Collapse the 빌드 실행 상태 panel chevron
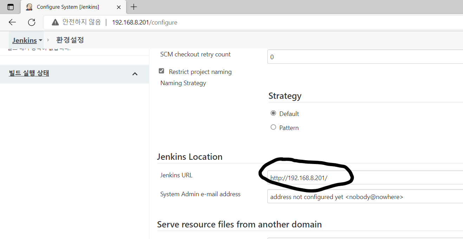463x239 pixels. click(135, 74)
